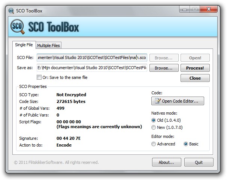This screenshot has width=227, height=180.
Task: Click the global vars value '499'
Action: pyautogui.click(x=60, y=108)
